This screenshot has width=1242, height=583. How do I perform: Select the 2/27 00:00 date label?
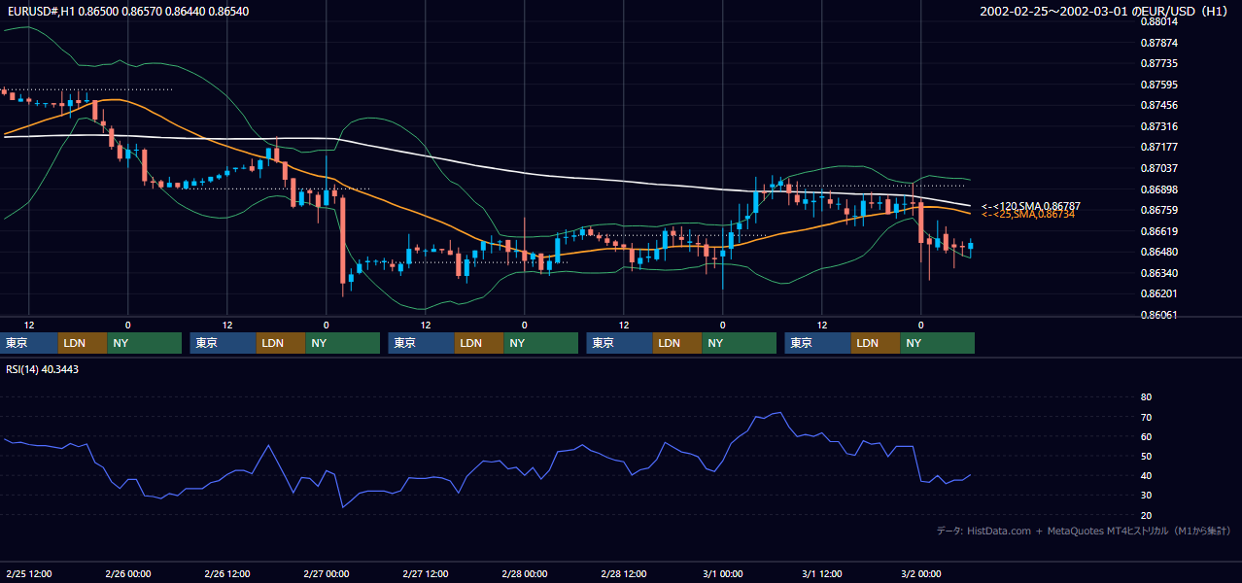click(326, 574)
